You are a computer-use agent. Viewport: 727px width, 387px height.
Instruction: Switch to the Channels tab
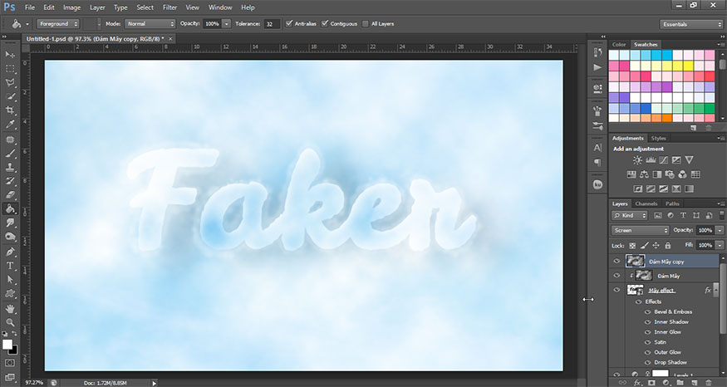[x=646, y=203]
